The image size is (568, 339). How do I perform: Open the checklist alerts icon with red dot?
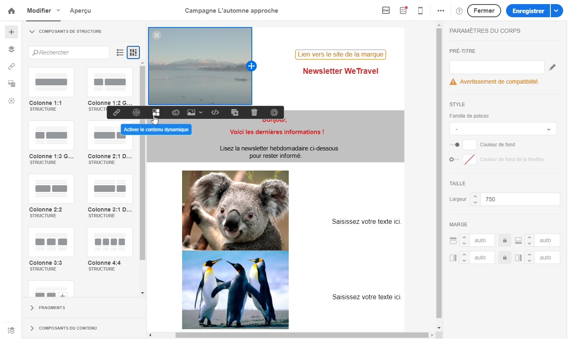(403, 11)
